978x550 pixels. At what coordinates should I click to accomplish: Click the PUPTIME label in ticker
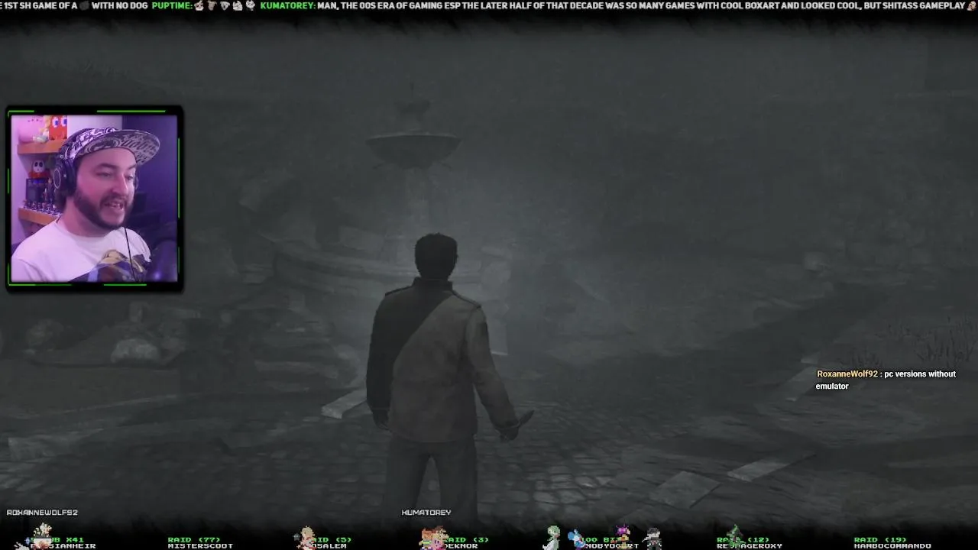(171, 6)
